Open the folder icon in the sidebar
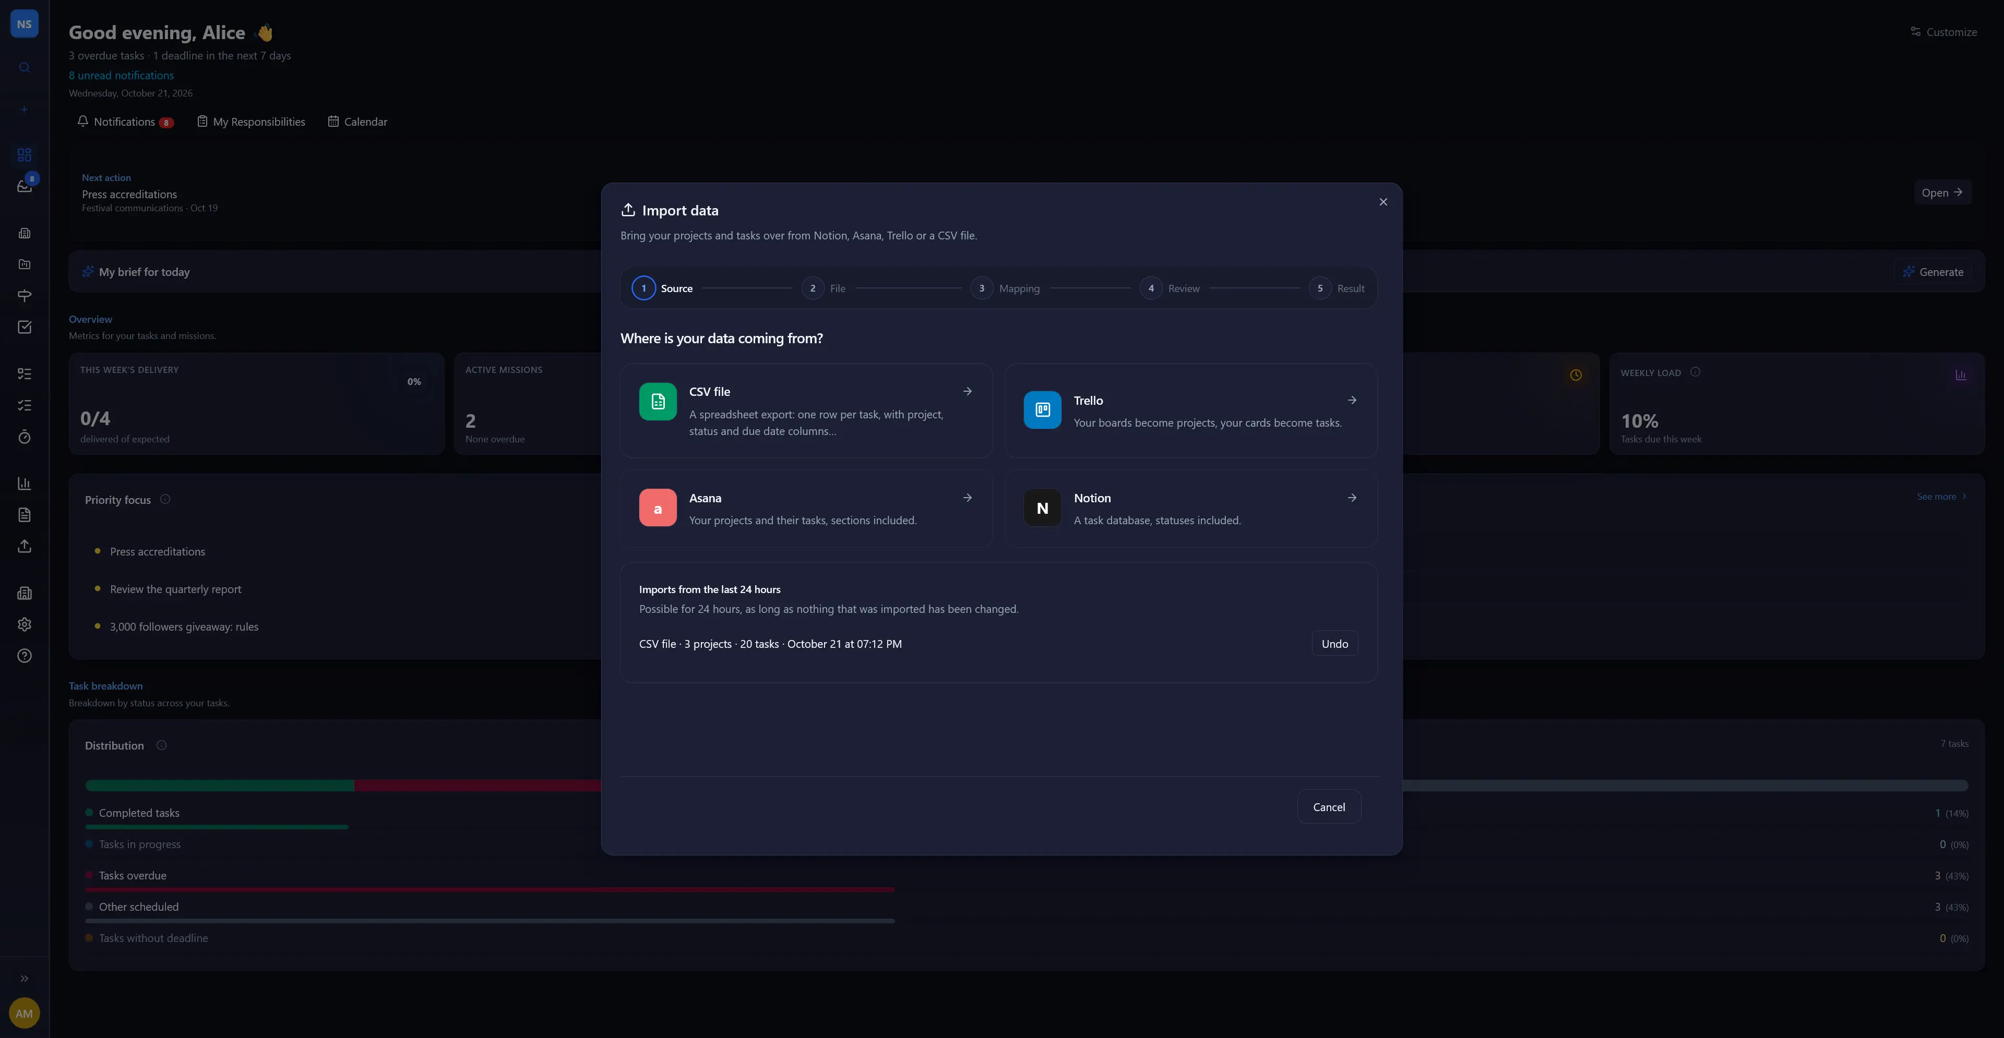2004x1038 pixels. pyautogui.click(x=24, y=264)
